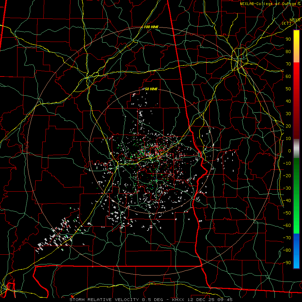Select the 90 value on the velocity scale
This screenshot has height=302, width=302.
pyautogui.click(x=288, y=39)
